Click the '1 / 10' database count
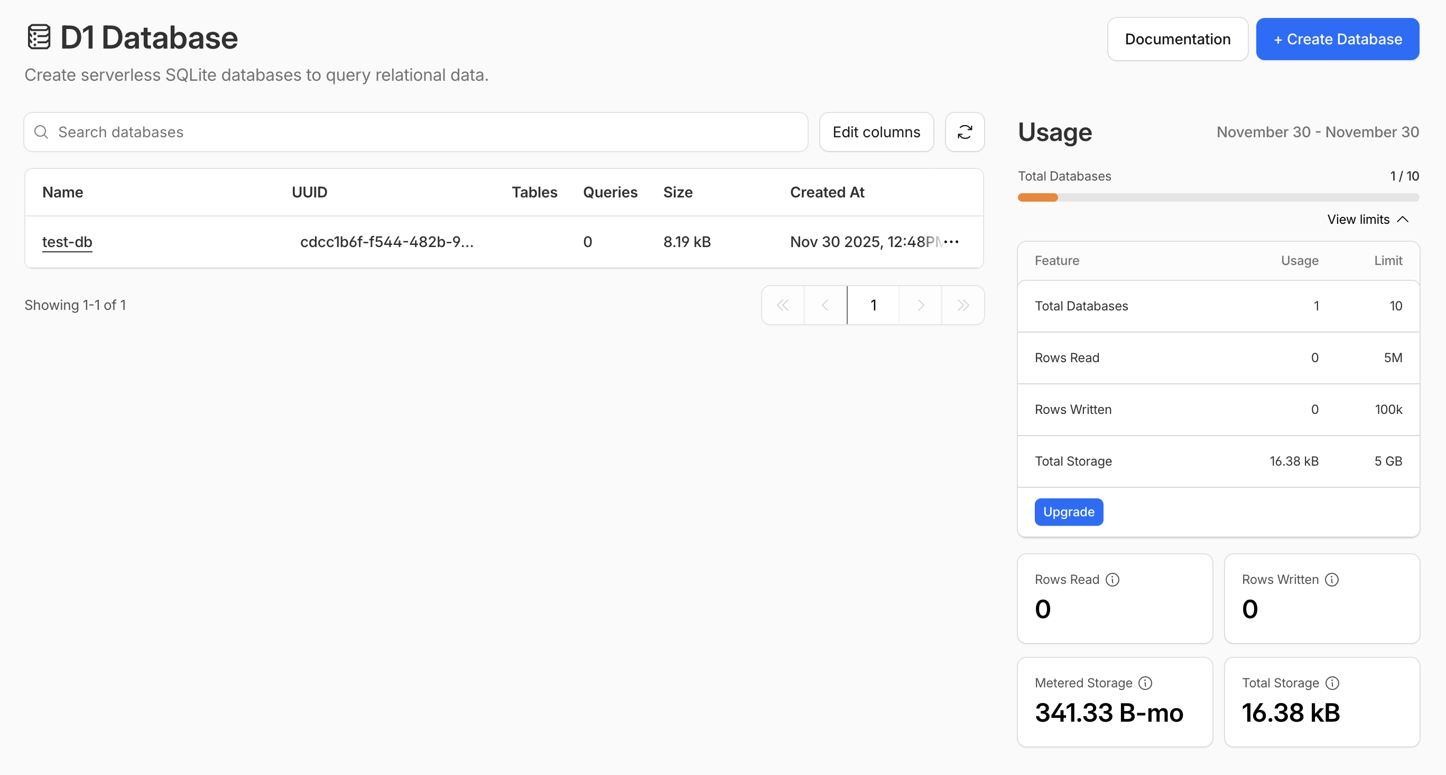Image resolution: width=1446 pixels, height=775 pixels. point(1404,176)
